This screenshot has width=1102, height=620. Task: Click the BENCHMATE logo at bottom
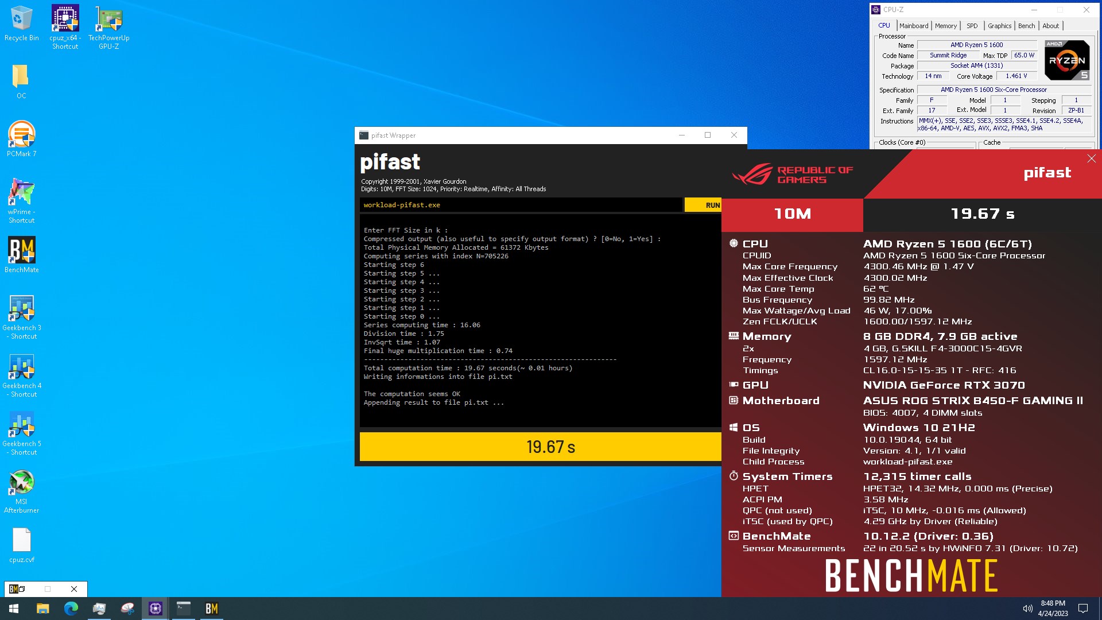point(911,576)
